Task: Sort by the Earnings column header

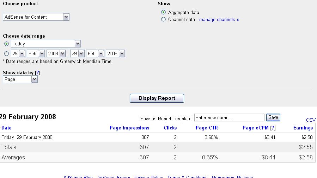Action: (303, 128)
